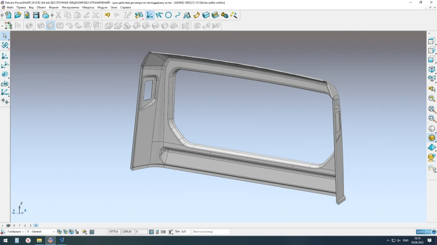
Task: Open the Инструменты menu
Action: (x=70, y=8)
